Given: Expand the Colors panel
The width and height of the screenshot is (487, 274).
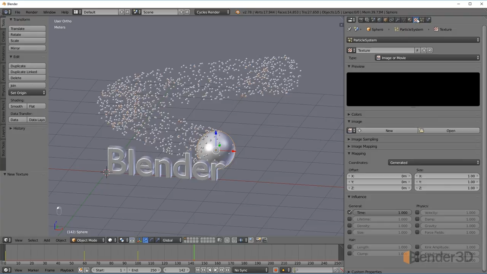Looking at the screenshot, I should click(x=356, y=114).
